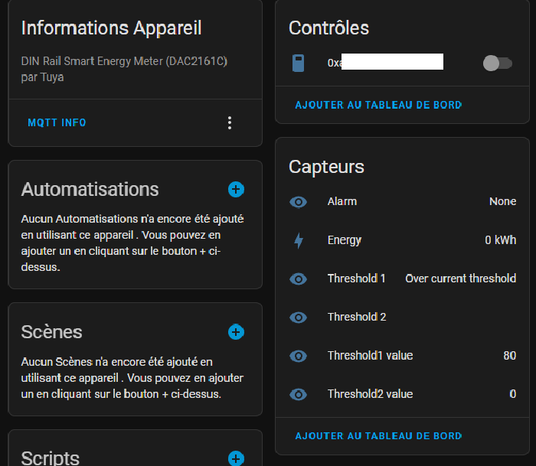Open MQTT INFO link
This screenshot has height=466, width=536.
[x=57, y=122]
